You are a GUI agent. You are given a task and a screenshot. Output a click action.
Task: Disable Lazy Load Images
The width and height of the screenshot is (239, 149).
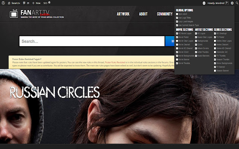pos(177,22)
